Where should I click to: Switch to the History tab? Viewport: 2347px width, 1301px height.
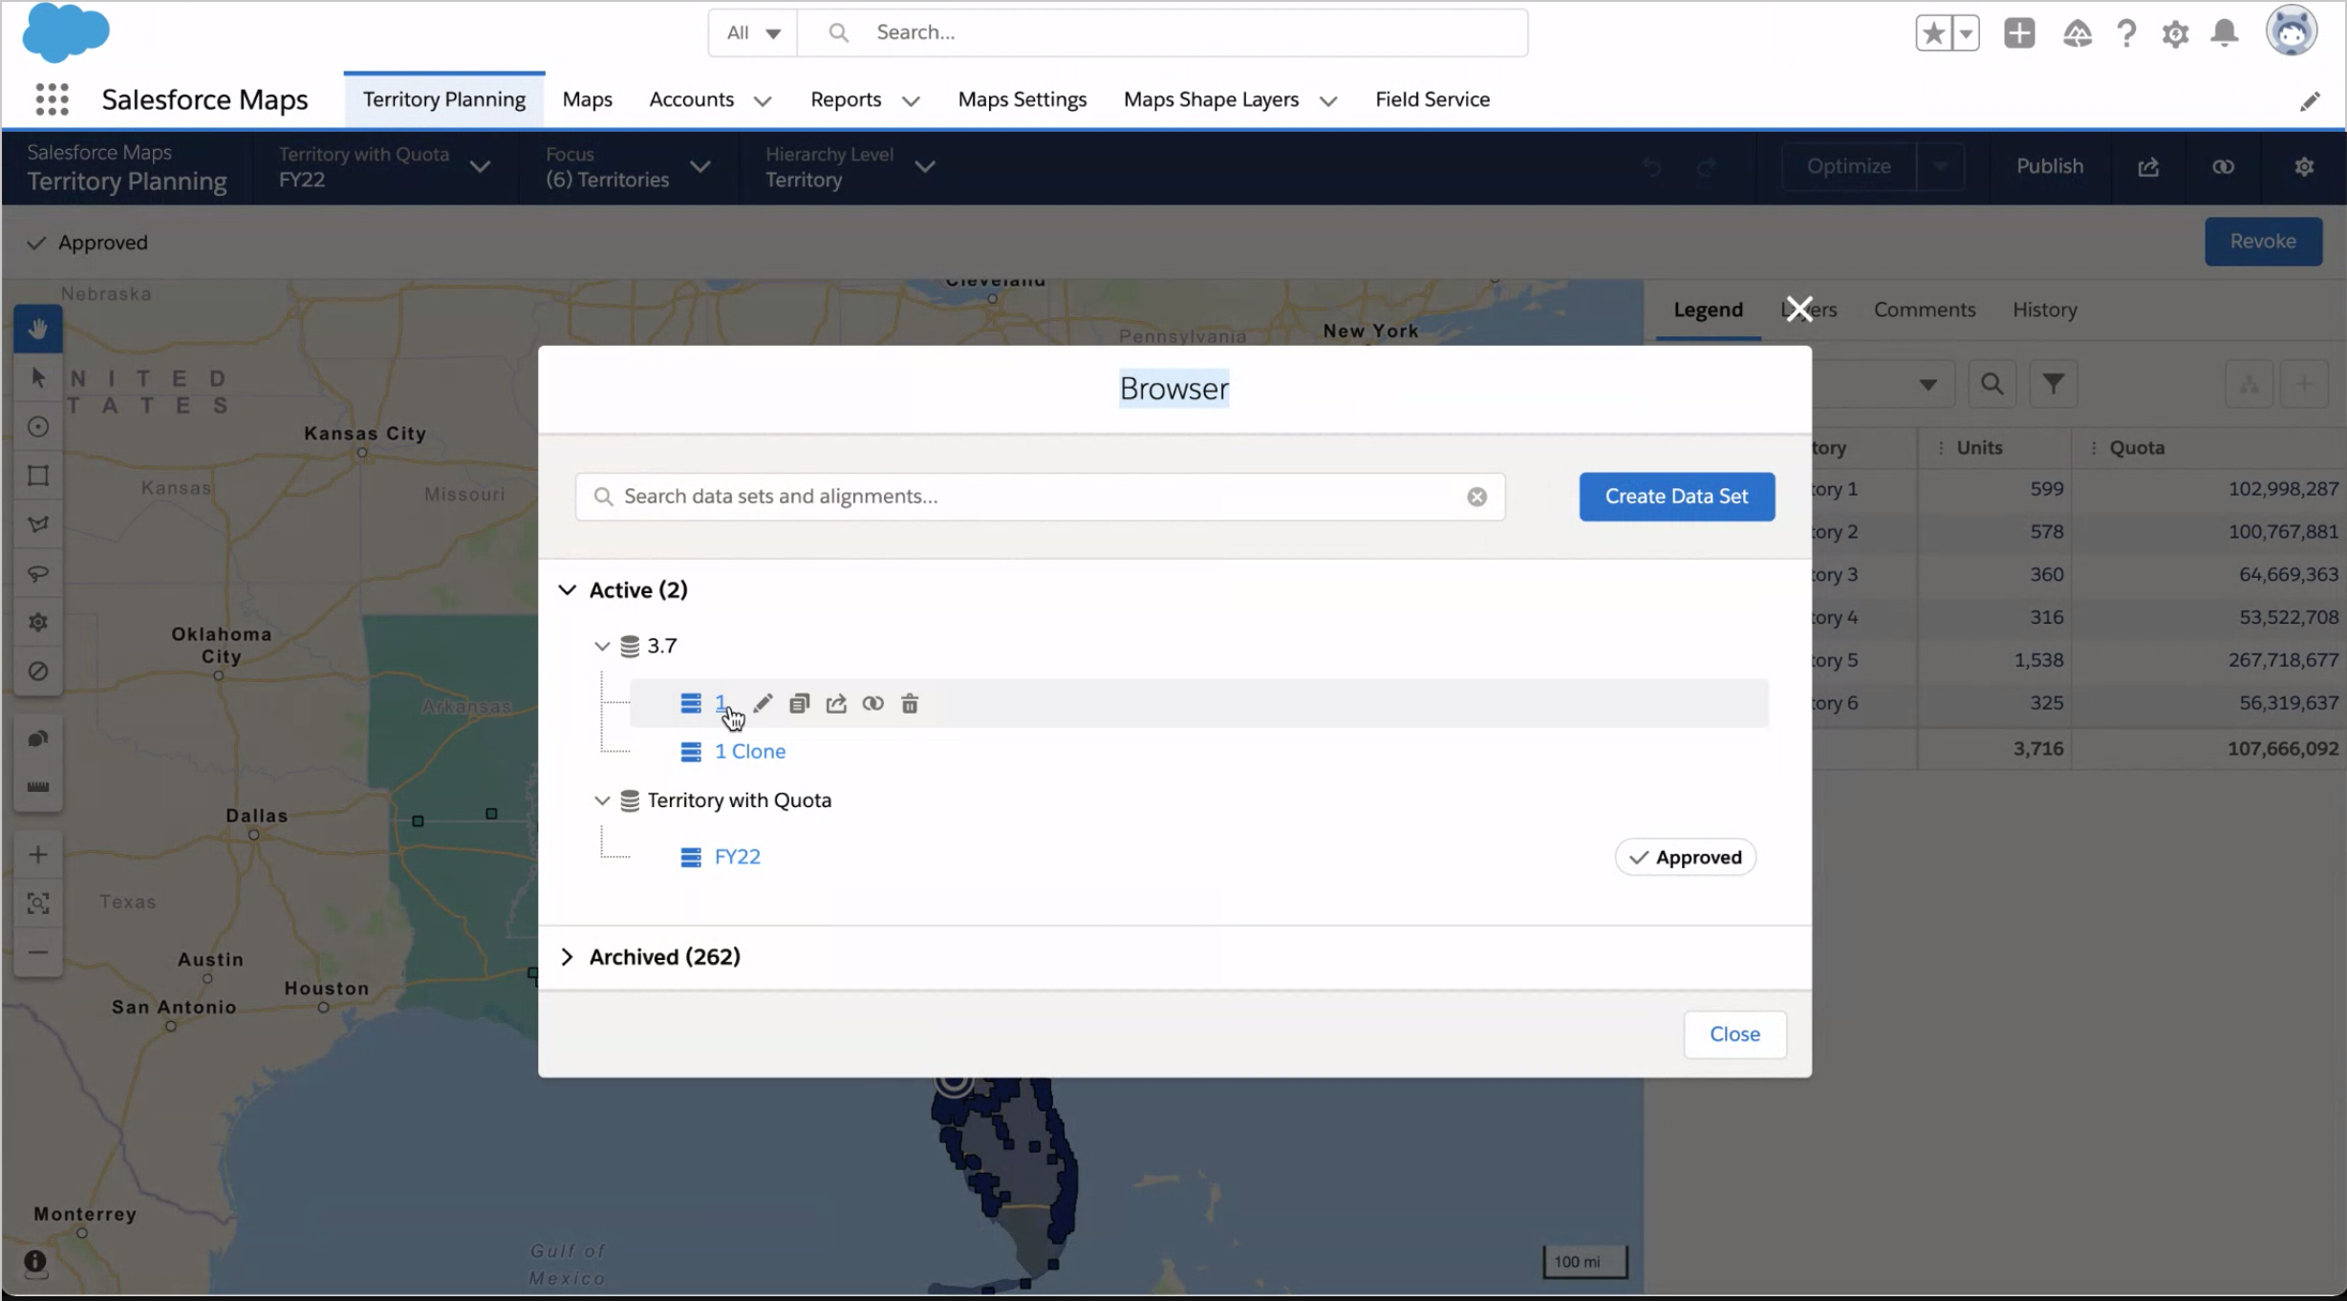click(x=2044, y=309)
